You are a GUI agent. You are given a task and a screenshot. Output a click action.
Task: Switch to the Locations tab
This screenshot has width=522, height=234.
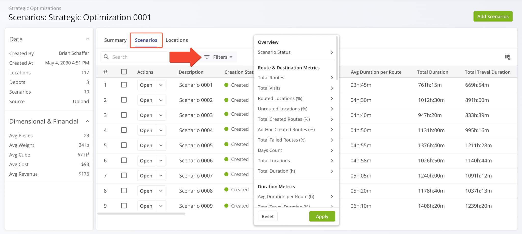pos(177,40)
